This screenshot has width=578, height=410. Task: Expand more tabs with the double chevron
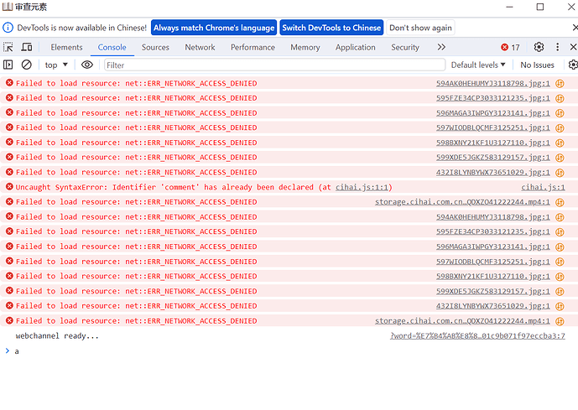441,48
